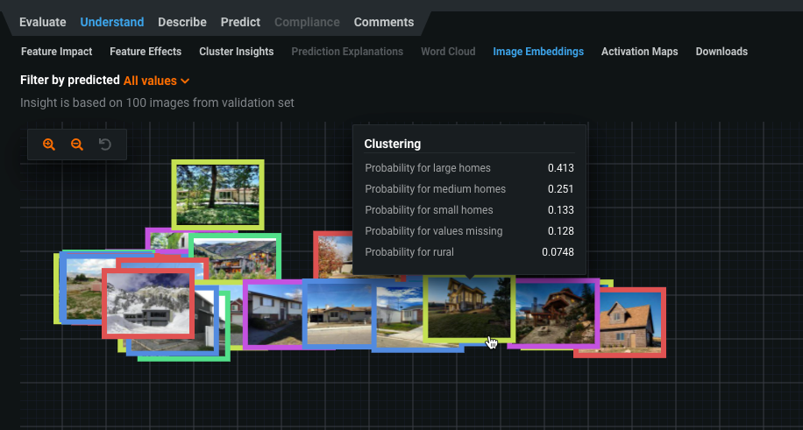Open the Filter by predicted All values dropdown
The image size is (803, 430).
157,81
